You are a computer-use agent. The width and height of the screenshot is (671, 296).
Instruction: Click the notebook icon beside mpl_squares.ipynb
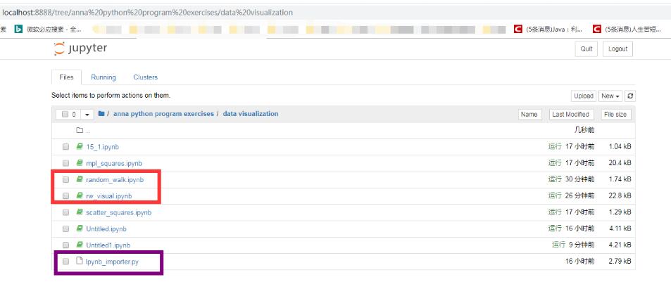(x=79, y=162)
